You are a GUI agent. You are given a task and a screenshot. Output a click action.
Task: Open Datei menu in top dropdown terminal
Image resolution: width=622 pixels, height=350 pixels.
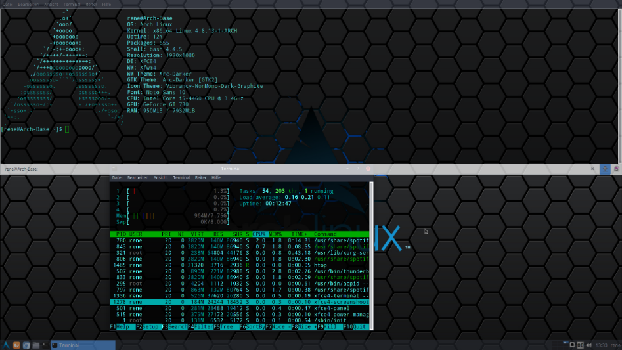tap(7, 5)
